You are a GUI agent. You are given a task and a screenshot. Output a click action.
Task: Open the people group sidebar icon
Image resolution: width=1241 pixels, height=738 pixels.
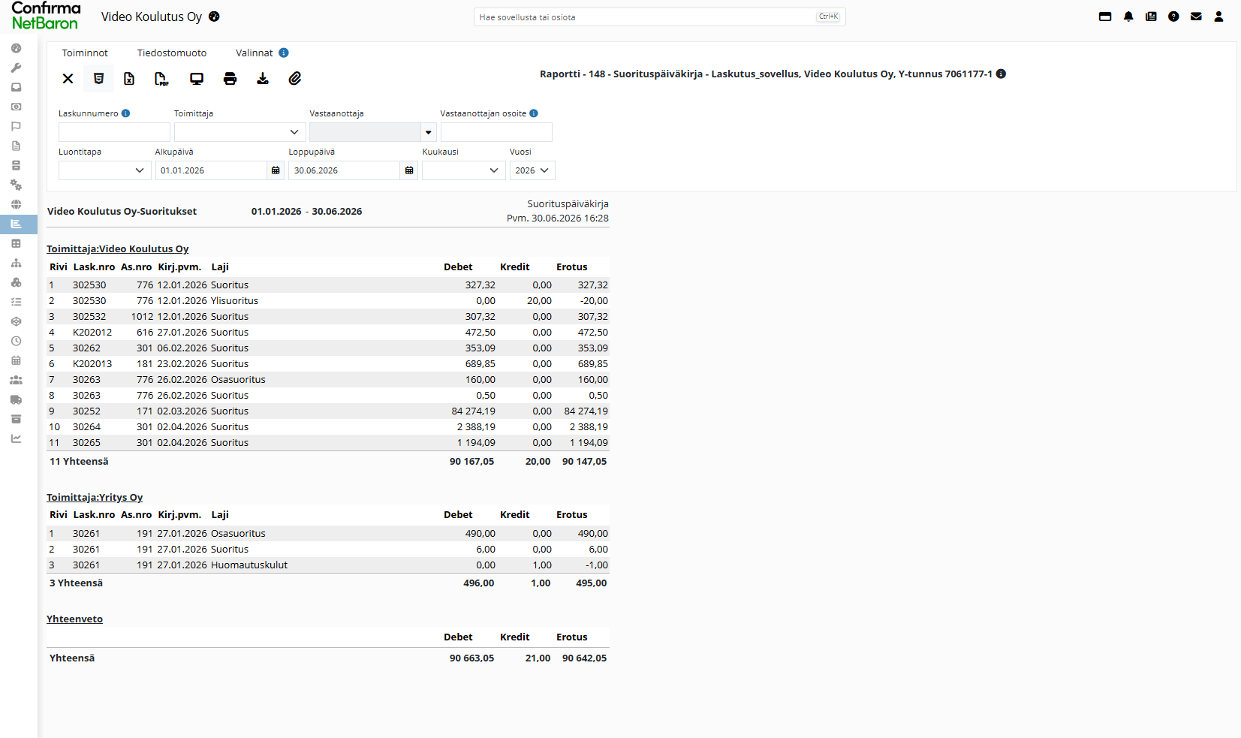[16, 380]
